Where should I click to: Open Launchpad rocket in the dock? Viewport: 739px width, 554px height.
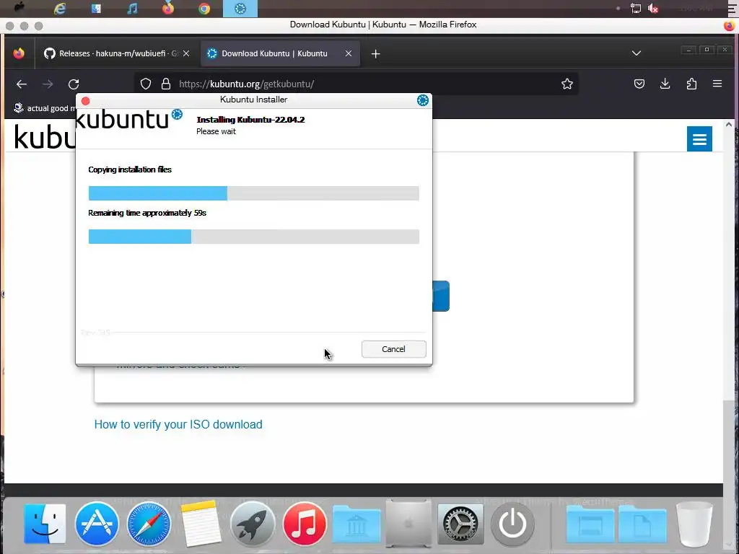(253, 524)
